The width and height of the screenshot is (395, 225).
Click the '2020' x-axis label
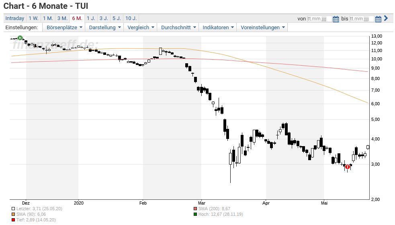[79, 203]
